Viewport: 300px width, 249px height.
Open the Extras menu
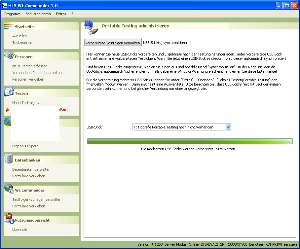click(61, 14)
